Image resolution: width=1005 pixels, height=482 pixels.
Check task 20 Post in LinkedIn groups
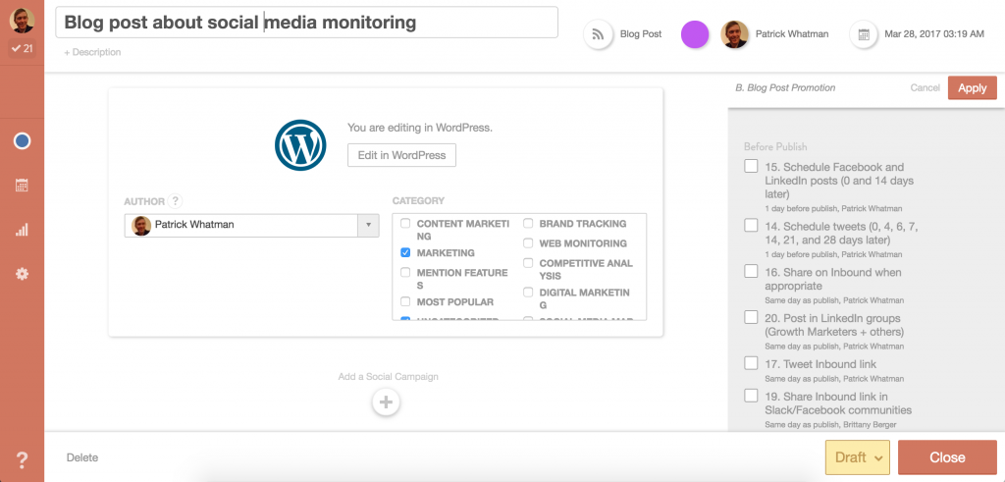click(751, 317)
